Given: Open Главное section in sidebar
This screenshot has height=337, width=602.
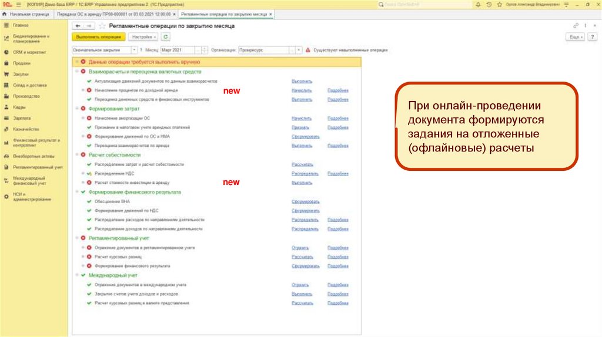Looking at the screenshot, I should (x=21, y=25).
